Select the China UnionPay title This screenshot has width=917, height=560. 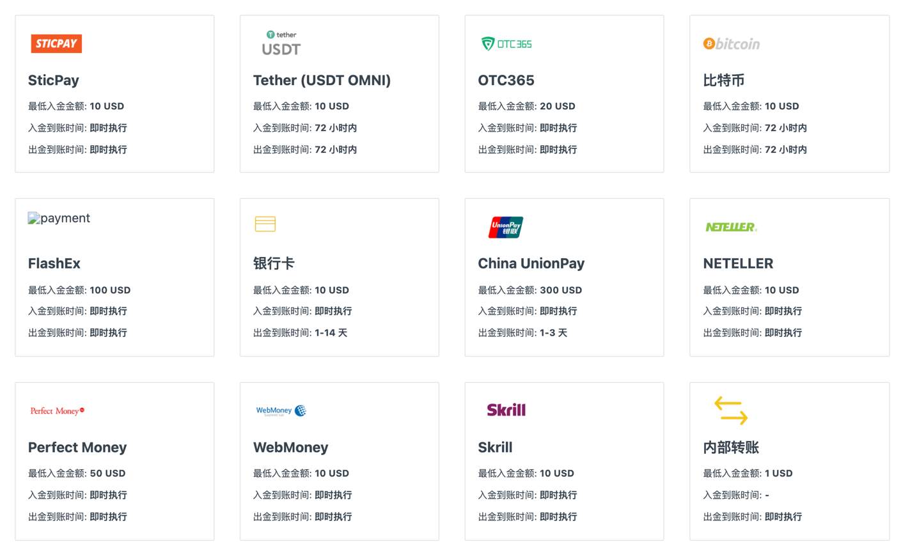tap(531, 263)
